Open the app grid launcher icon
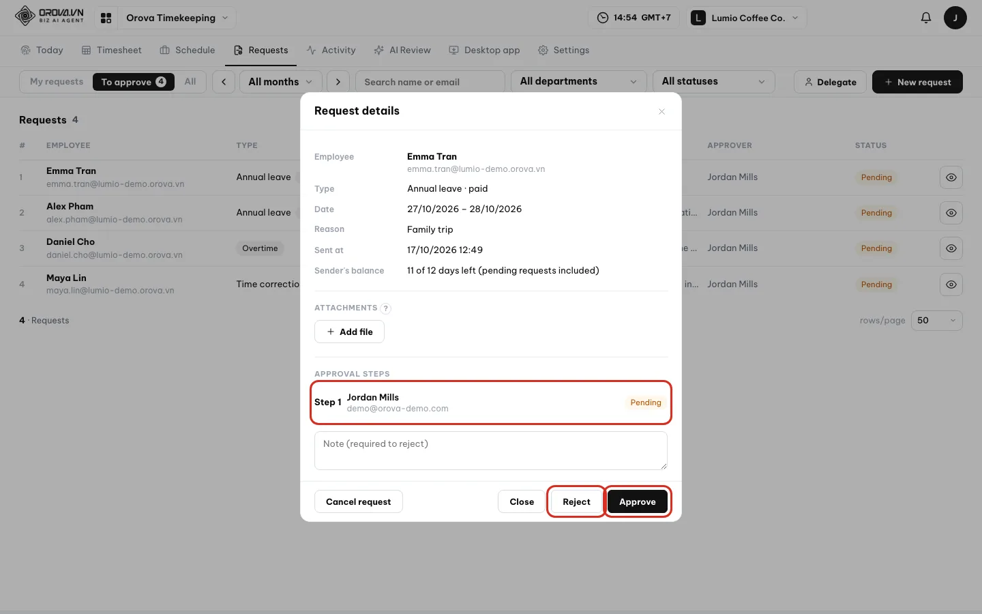This screenshot has width=982, height=614. 106,18
